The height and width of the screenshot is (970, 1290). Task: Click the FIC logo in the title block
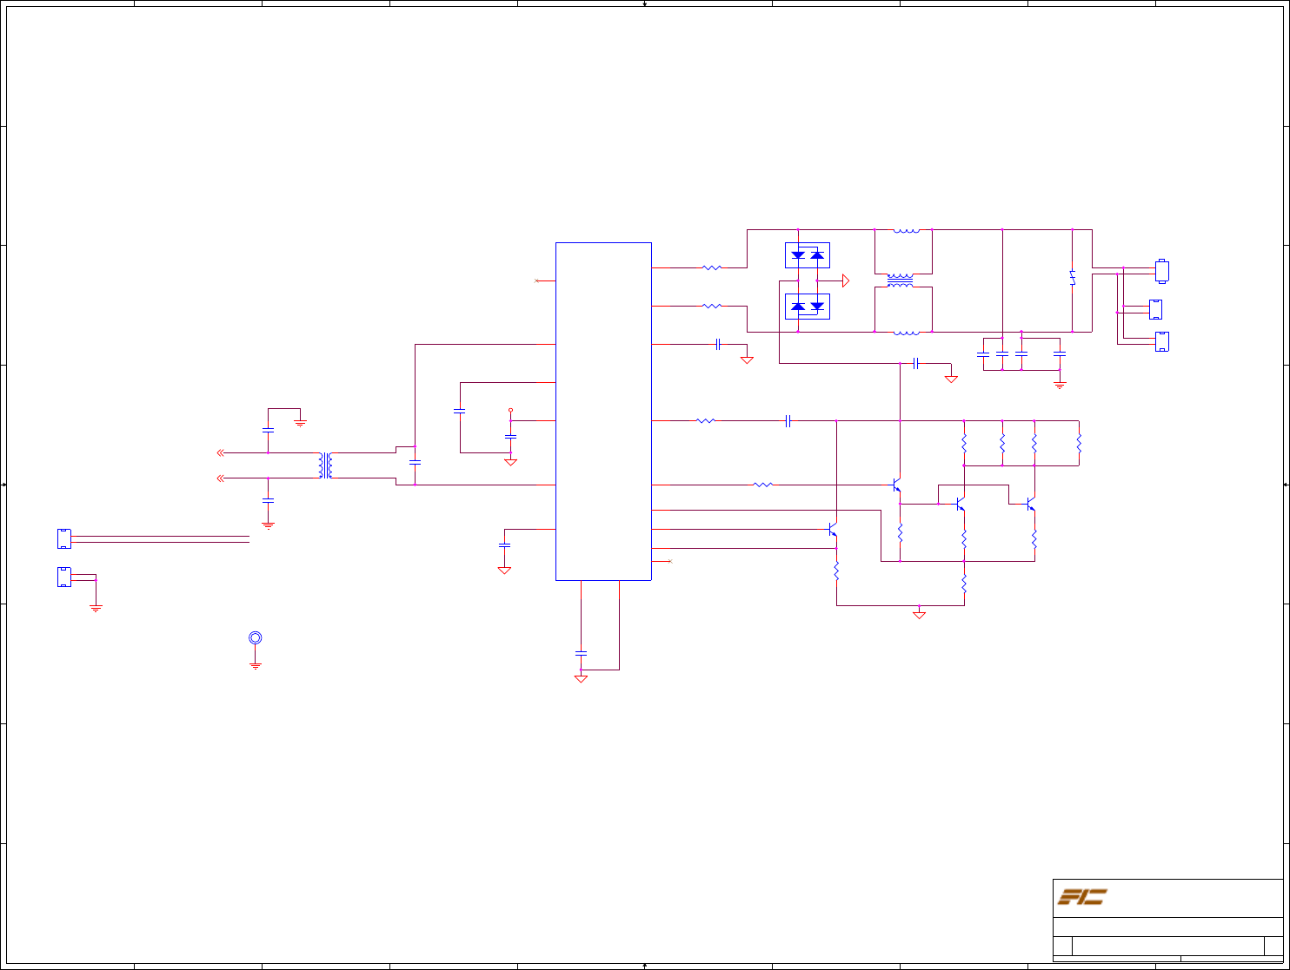click(x=1081, y=897)
